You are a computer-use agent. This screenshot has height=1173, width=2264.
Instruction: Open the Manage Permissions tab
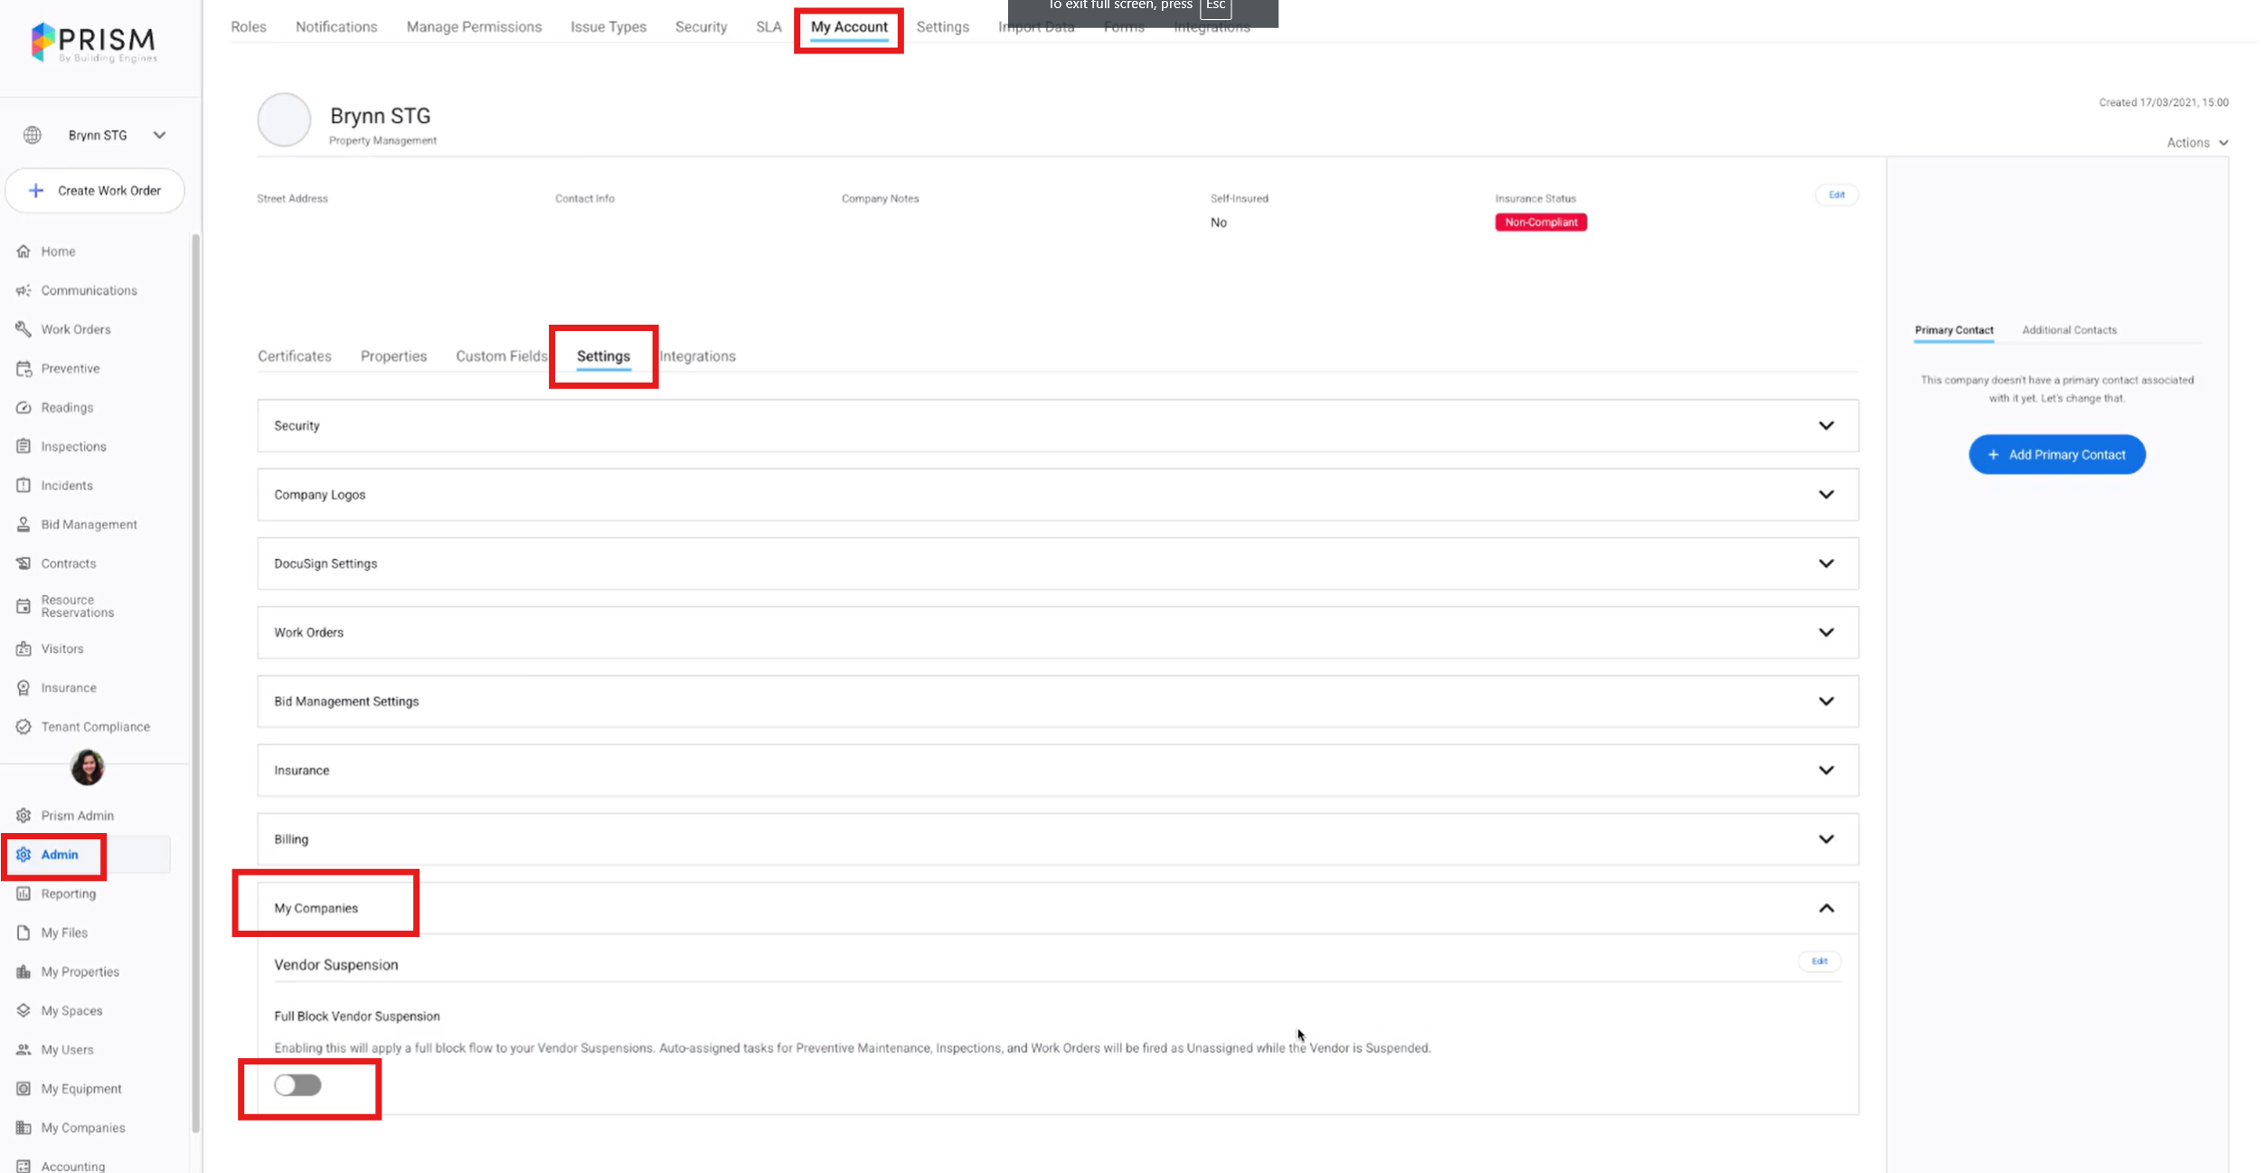click(x=474, y=27)
